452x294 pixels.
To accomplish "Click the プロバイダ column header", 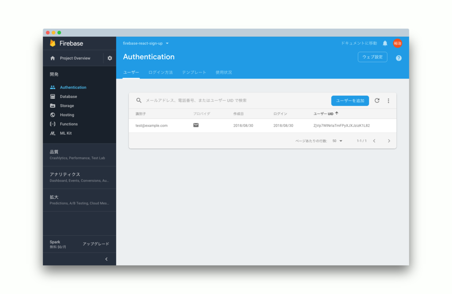I will pos(201,114).
